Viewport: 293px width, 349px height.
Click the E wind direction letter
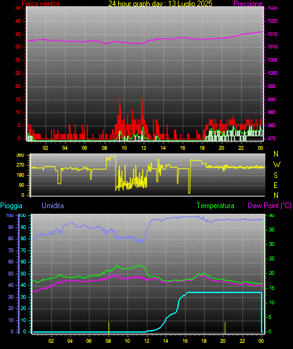click(x=275, y=185)
